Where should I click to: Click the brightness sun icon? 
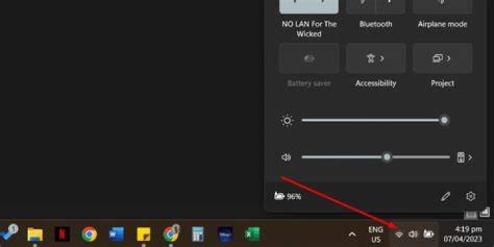pyautogui.click(x=287, y=120)
